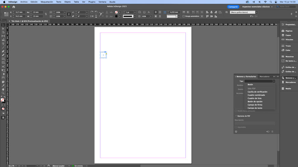Select the Page tool
Viewport: 298px width, 167px height.
[x=3, y=32]
